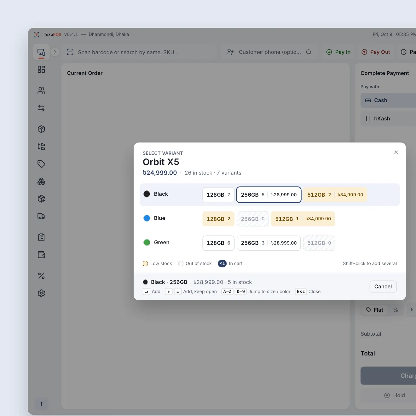Open the transfers arrows icon in sidebar
The image size is (416, 416).
pos(41,108)
